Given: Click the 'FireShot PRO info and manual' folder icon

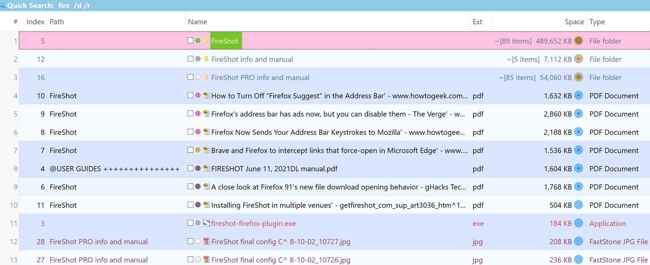Looking at the screenshot, I should click(x=206, y=77).
